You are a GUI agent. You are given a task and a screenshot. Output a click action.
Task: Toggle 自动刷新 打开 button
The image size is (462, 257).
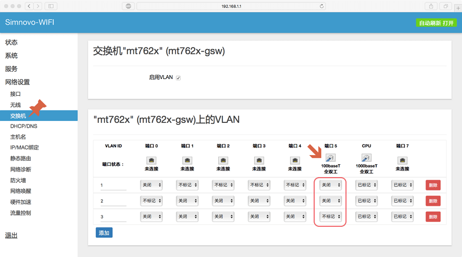coord(436,23)
